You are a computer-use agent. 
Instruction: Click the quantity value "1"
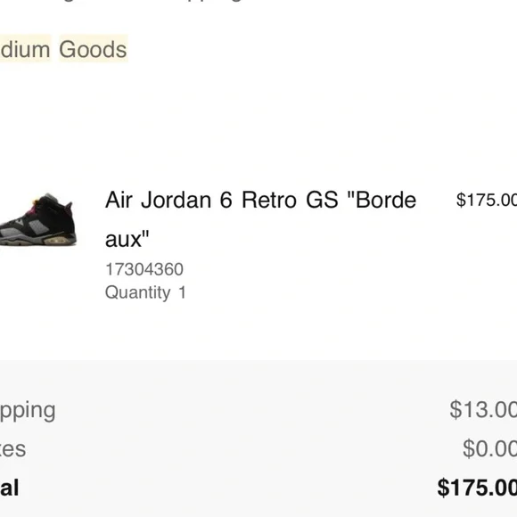point(183,292)
